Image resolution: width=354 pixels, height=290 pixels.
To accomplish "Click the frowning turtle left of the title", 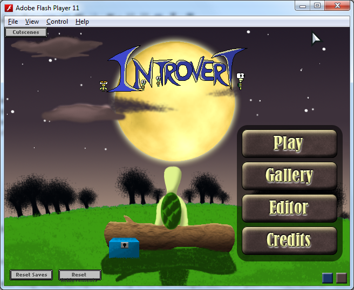I will [x=104, y=85].
